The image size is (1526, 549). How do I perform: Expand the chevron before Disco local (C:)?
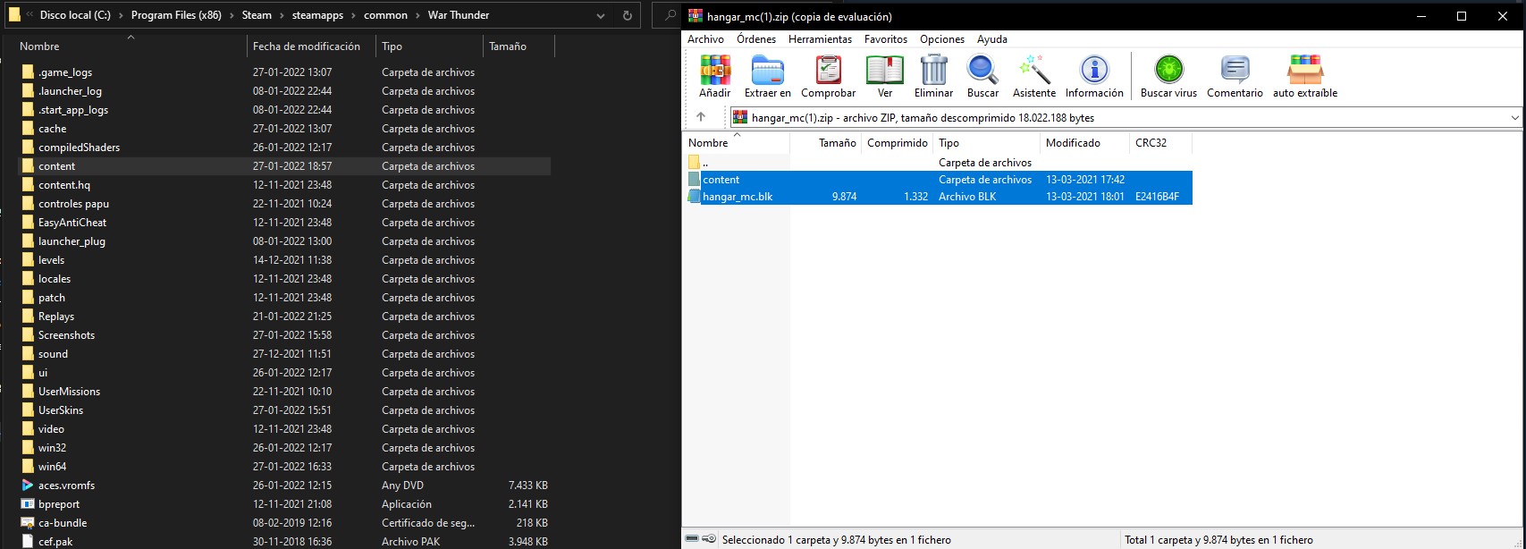30,15
